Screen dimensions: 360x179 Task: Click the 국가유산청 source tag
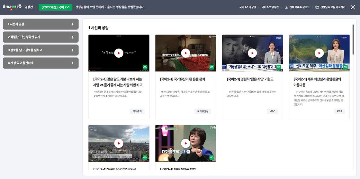203,111
